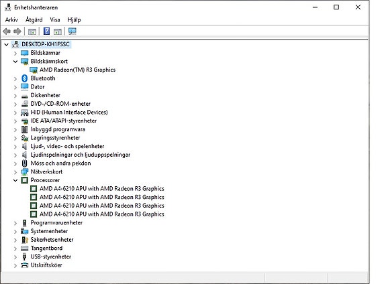Select the Utskriftsköer printer icon
The width and height of the screenshot is (386, 284).
pyautogui.click(x=25, y=265)
